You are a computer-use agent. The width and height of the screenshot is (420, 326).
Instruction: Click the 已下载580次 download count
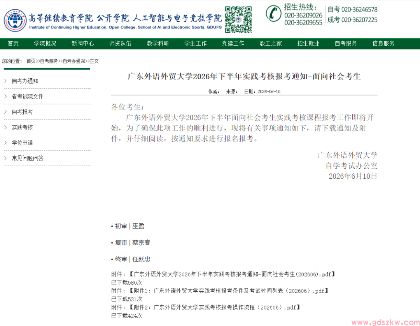pos(127,282)
